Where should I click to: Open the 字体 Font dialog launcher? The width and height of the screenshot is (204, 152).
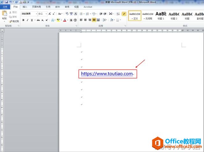[x=76, y=26]
